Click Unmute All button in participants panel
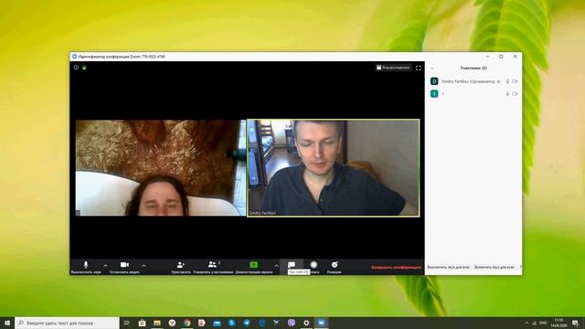Viewport: 585px width, 329px height. coord(494,267)
